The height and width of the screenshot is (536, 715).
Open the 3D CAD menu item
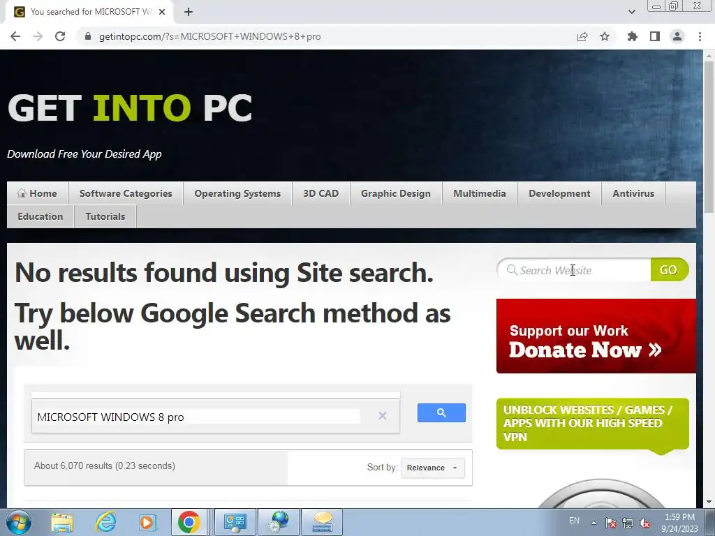coord(321,193)
